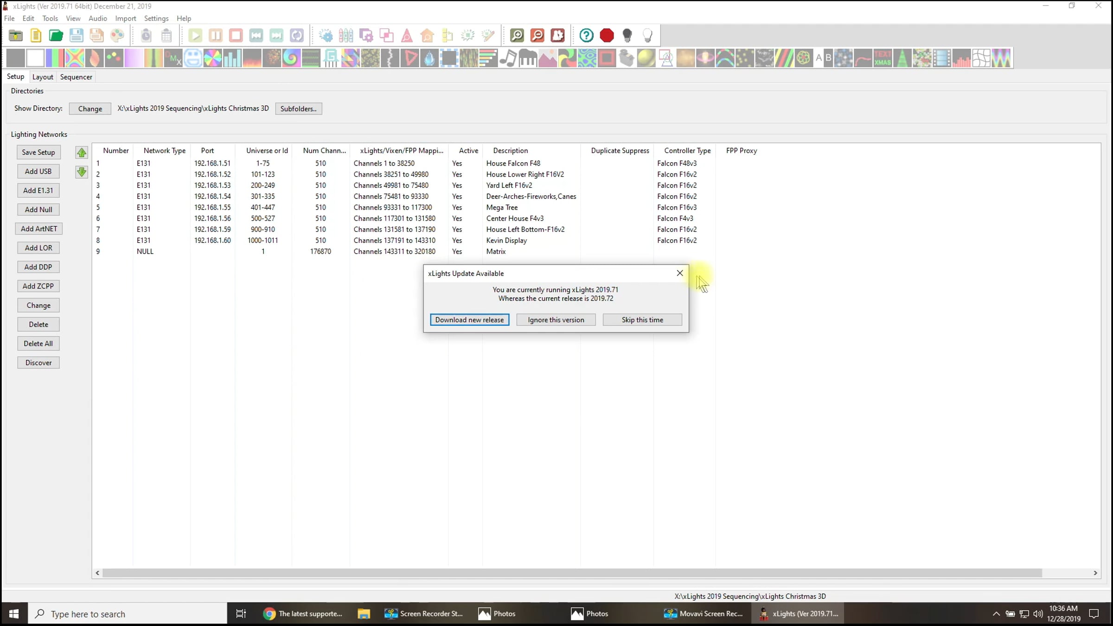
Task: Switch to the Sequencer tab
Action: pyautogui.click(x=76, y=77)
